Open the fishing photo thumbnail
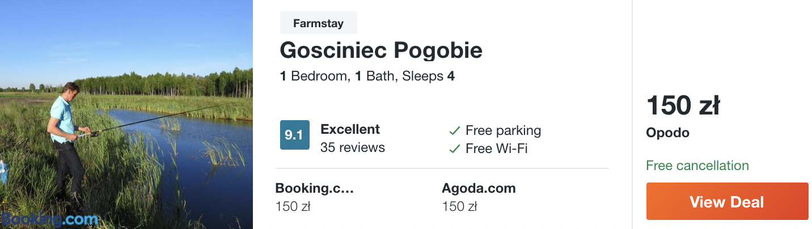 tap(126, 114)
